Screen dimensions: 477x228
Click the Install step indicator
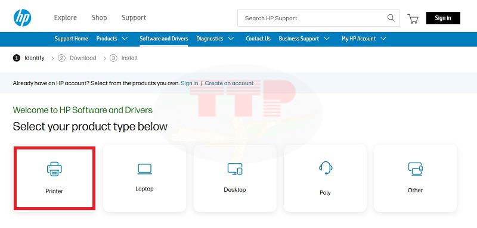coord(123,58)
